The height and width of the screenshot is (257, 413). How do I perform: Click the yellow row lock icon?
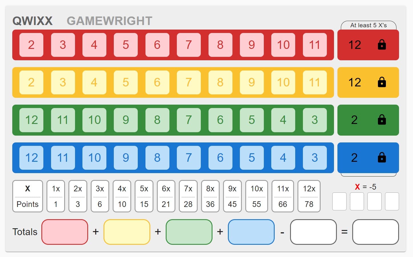pyautogui.click(x=382, y=82)
